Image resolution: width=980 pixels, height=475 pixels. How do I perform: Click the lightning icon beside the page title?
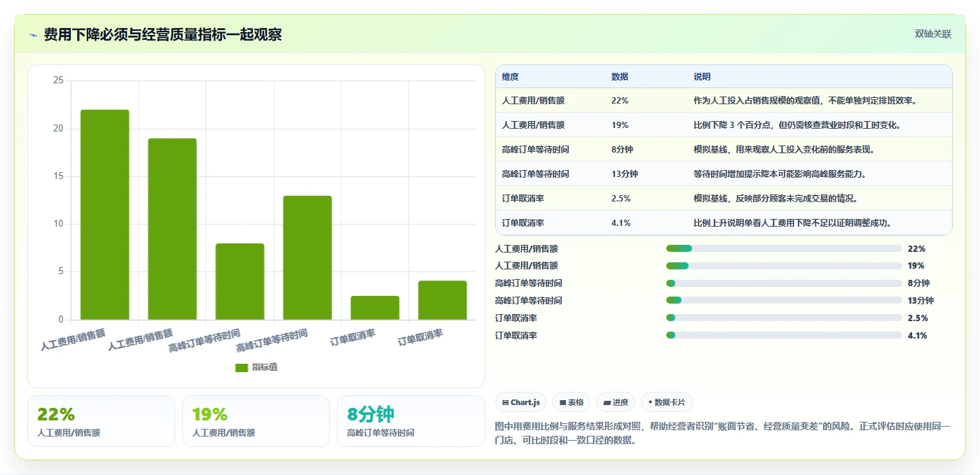tap(34, 34)
